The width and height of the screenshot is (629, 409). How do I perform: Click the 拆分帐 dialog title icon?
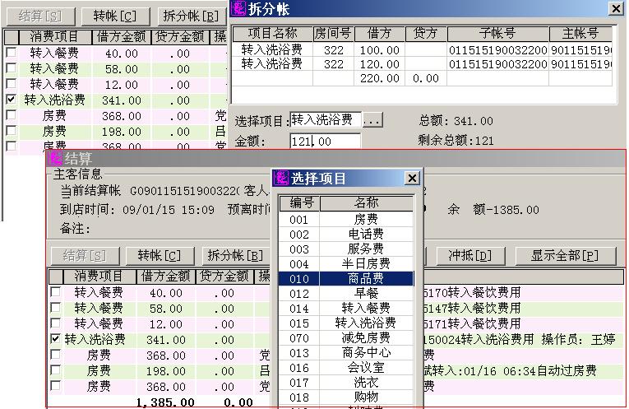[x=238, y=8]
